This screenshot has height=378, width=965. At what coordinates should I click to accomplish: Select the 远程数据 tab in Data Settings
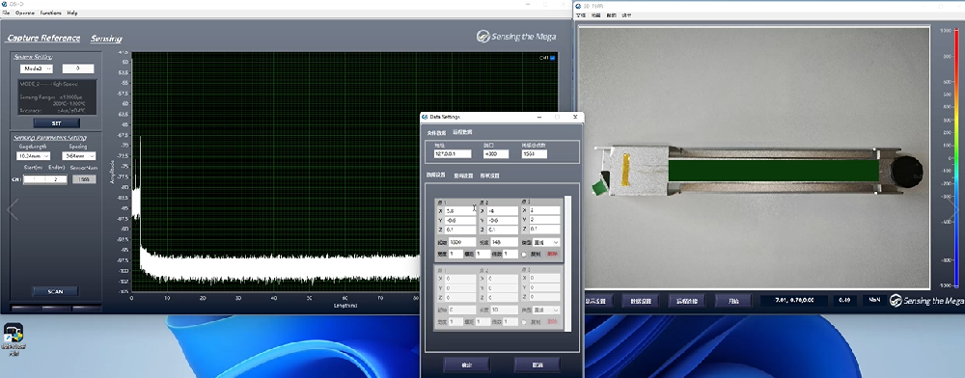[x=462, y=132]
